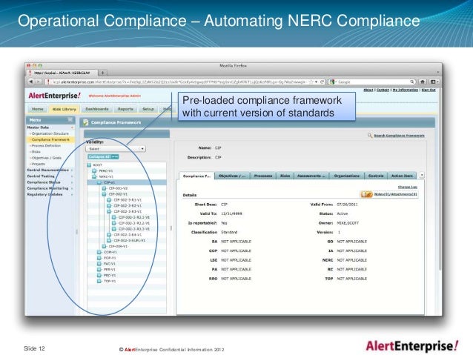The width and height of the screenshot is (473, 355).
Task: Switch to the Controls detail tab
Action: [376, 176]
